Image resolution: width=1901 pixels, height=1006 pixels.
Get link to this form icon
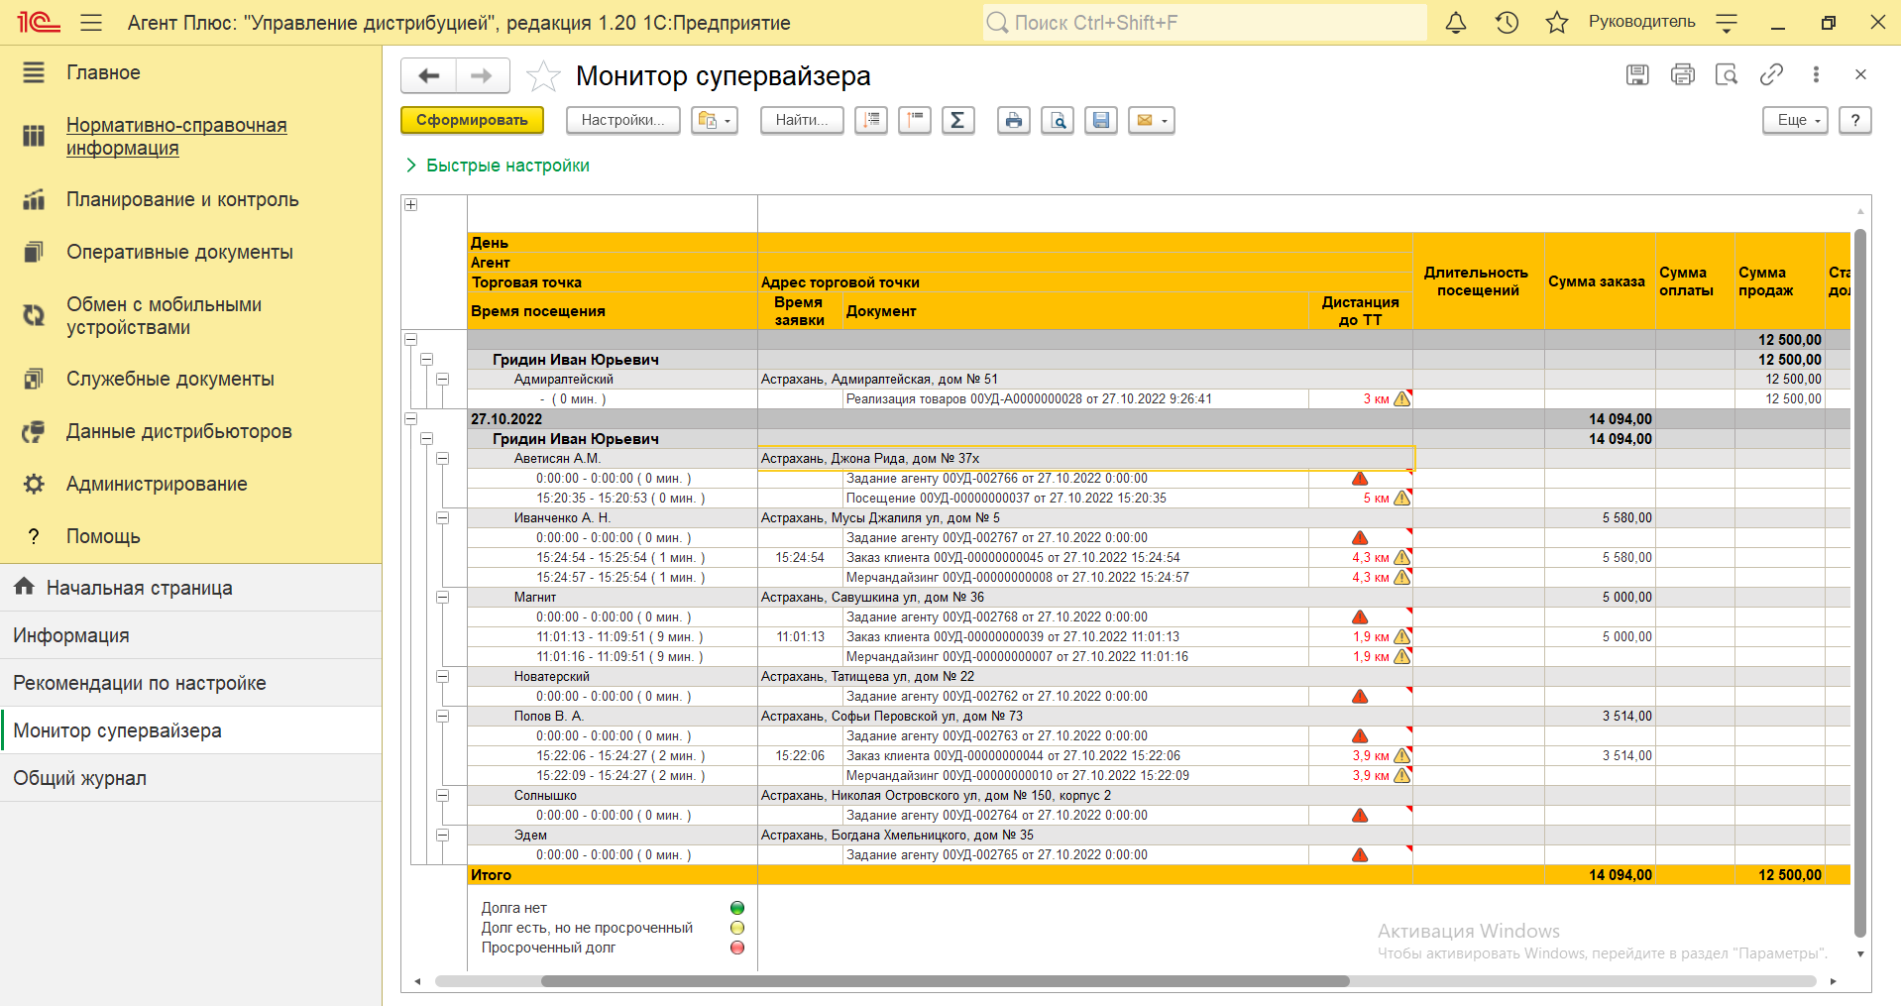coord(1771,74)
